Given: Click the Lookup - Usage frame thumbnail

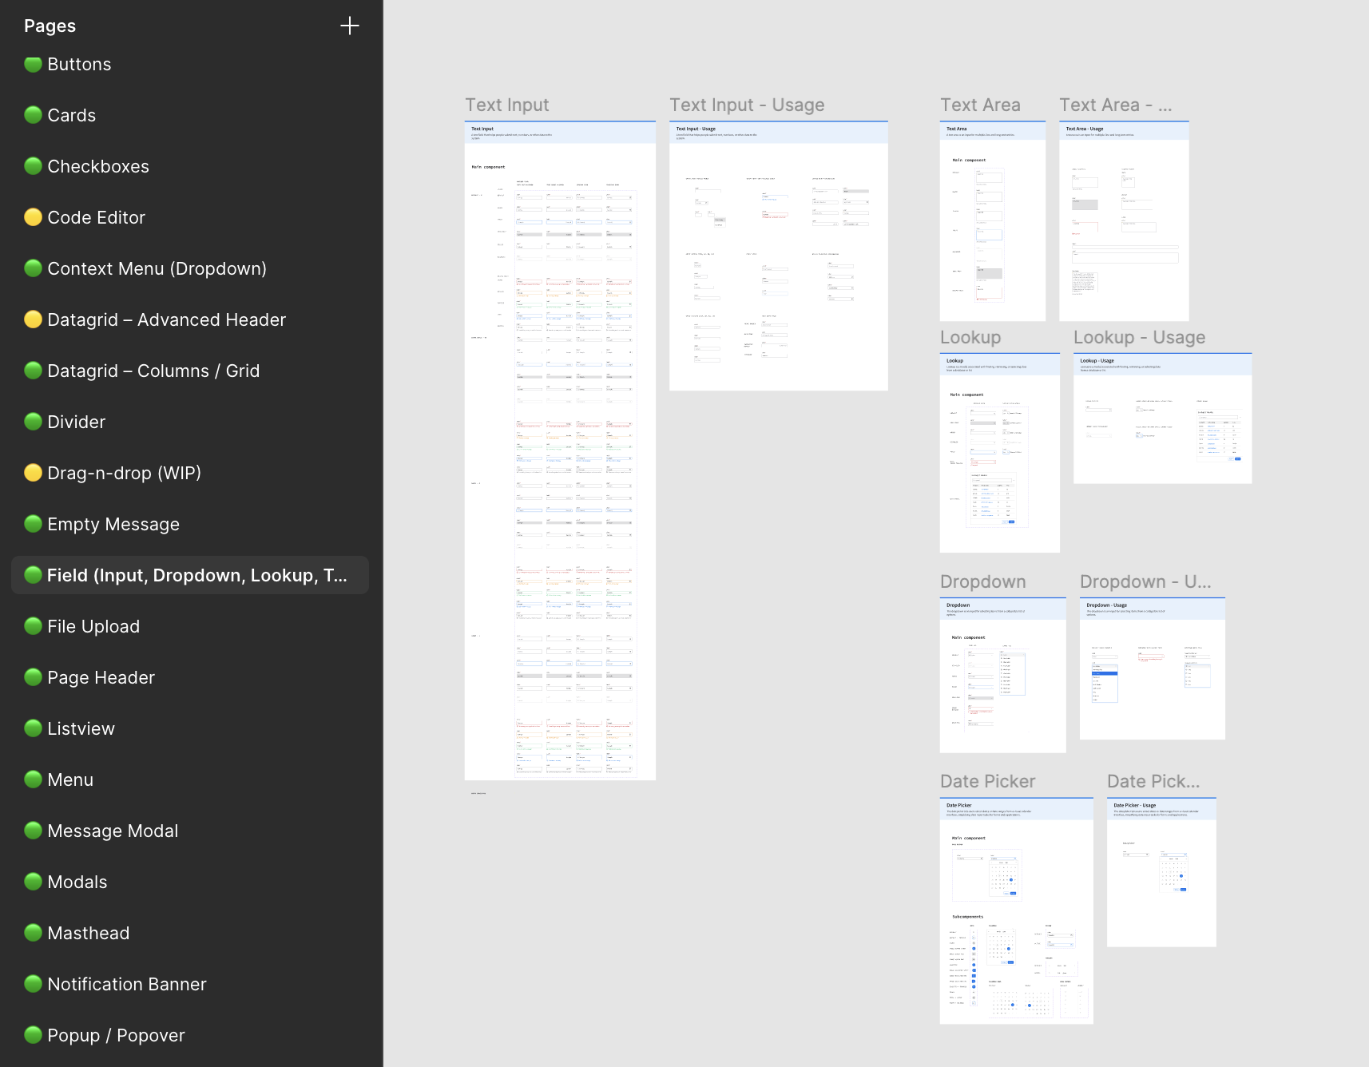Looking at the screenshot, I should (1163, 418).
